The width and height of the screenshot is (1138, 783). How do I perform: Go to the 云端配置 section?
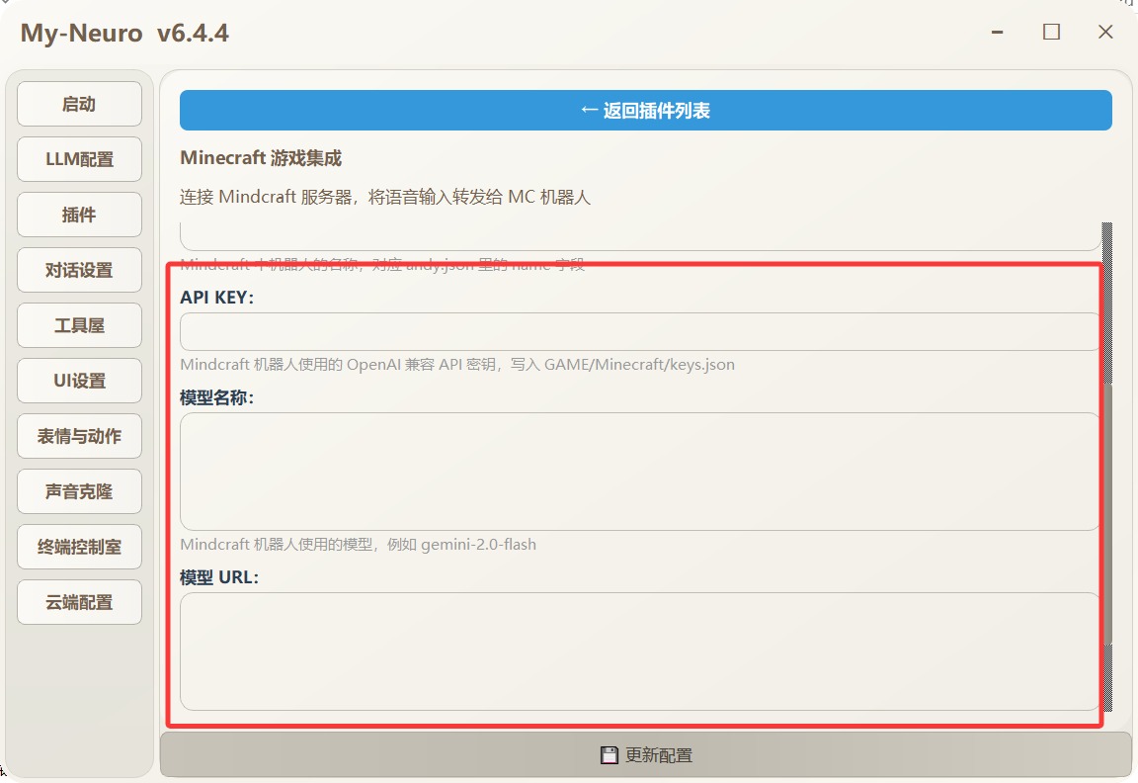click(79, 602)
